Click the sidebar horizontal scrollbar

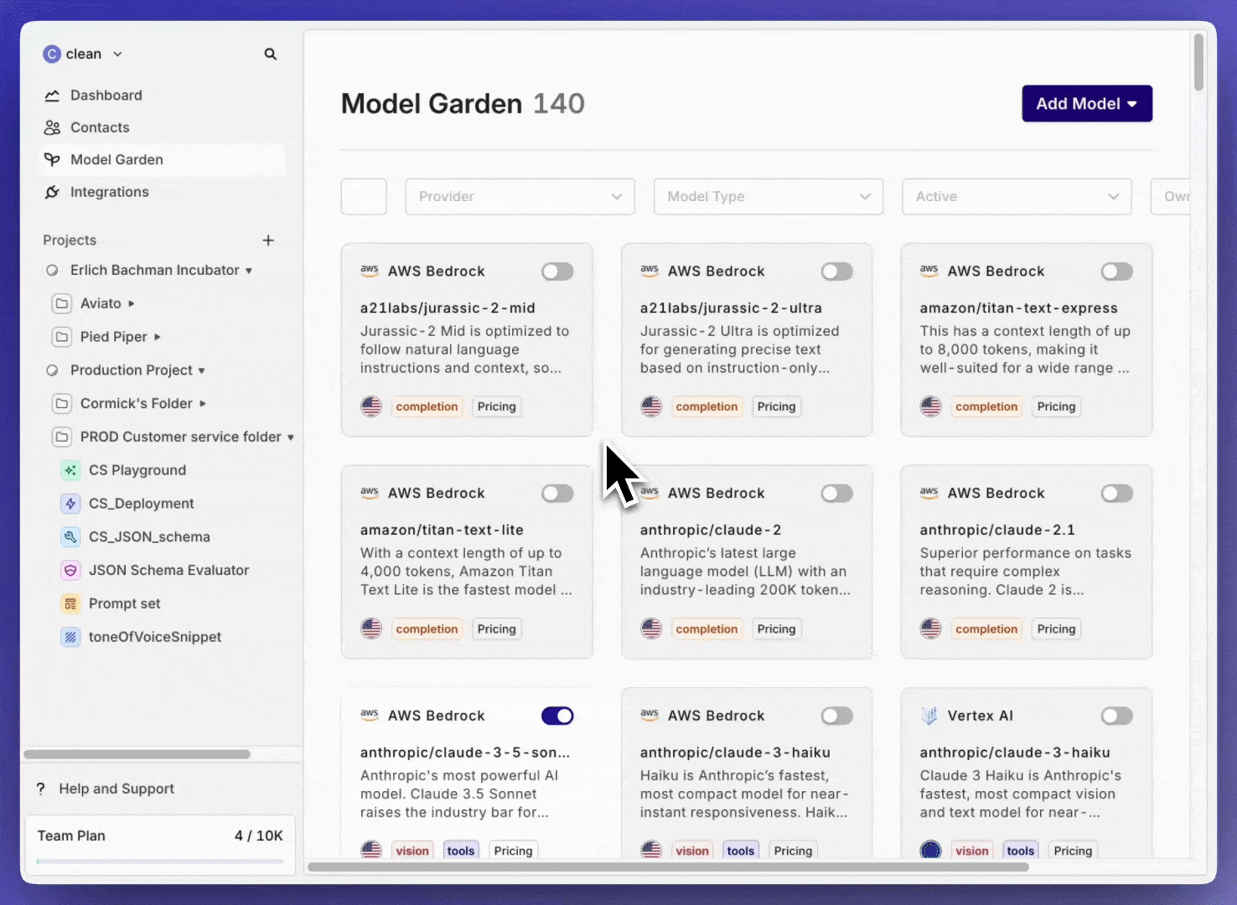pos(137,754)
